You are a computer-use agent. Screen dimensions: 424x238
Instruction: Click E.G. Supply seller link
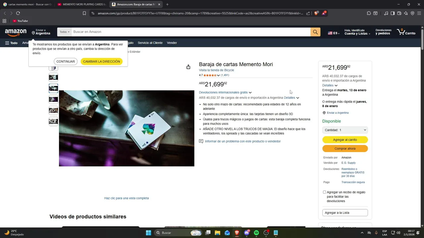[x=348, y=163]
